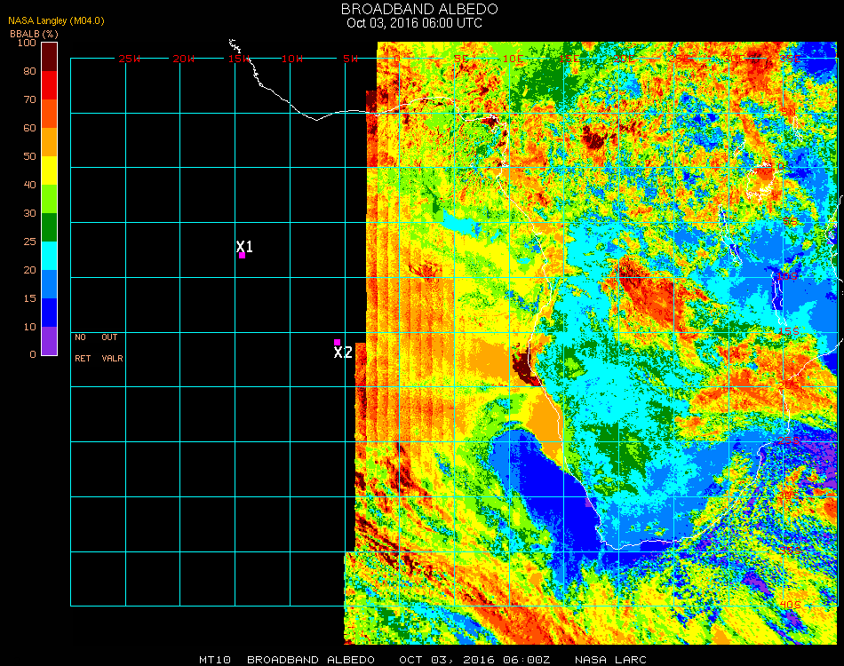Pick the light blue 15-20 colorbar segment

pos(49,284)
